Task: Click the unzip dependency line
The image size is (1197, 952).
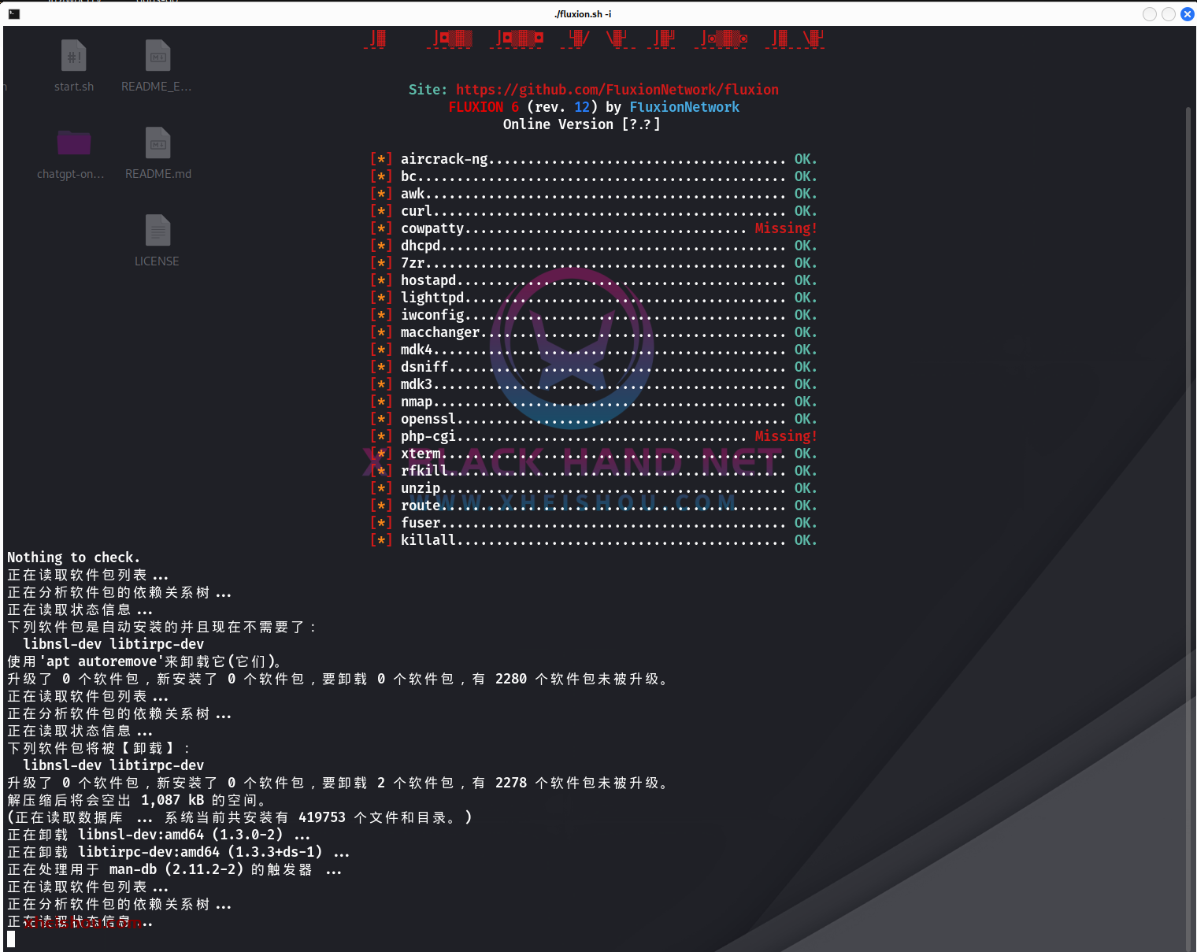Action: tap(594, 488)
